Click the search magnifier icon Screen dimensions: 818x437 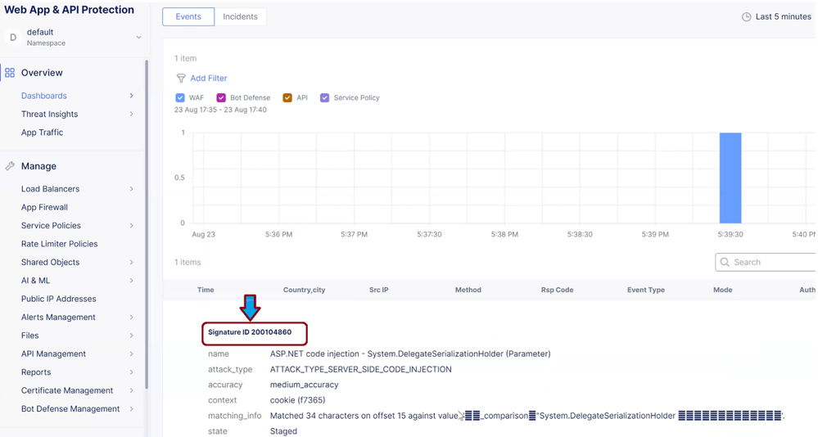tap(725, 263)
